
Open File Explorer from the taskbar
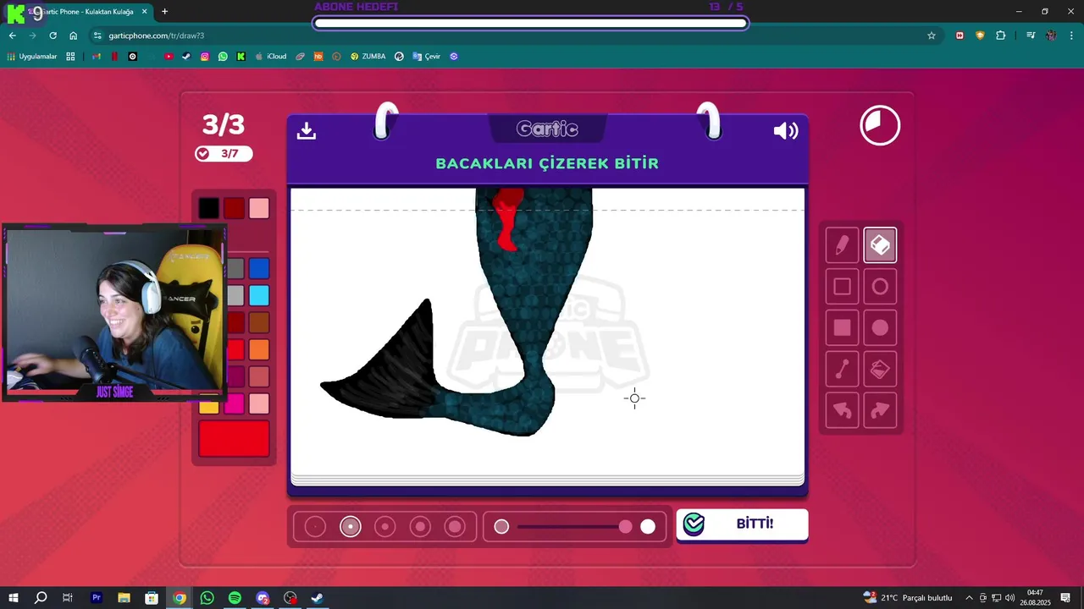[x=124, y=598]
